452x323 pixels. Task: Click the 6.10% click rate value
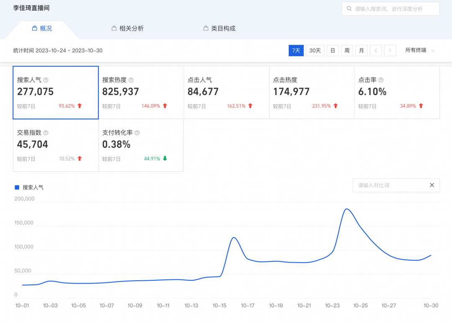372,92
